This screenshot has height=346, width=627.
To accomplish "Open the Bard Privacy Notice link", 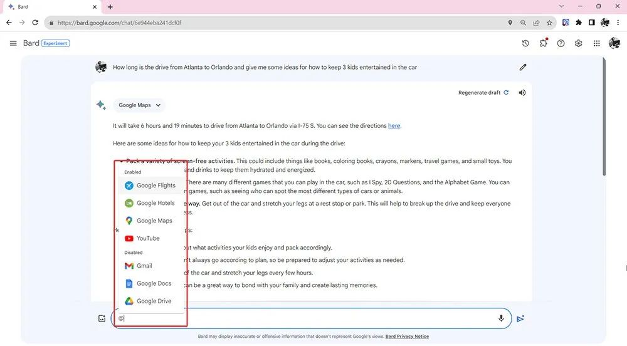I will click(x=407, y=337).
